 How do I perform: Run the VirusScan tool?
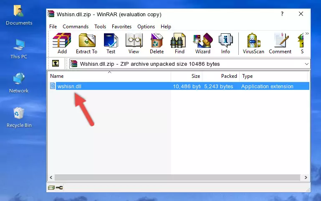(253, 43)
